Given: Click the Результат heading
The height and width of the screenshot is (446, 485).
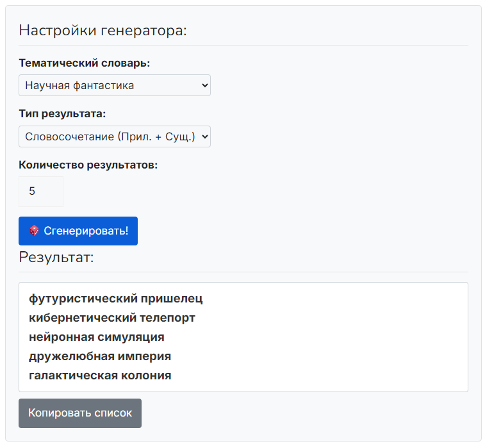Looking at the screenshot, I should pos(56,258).
